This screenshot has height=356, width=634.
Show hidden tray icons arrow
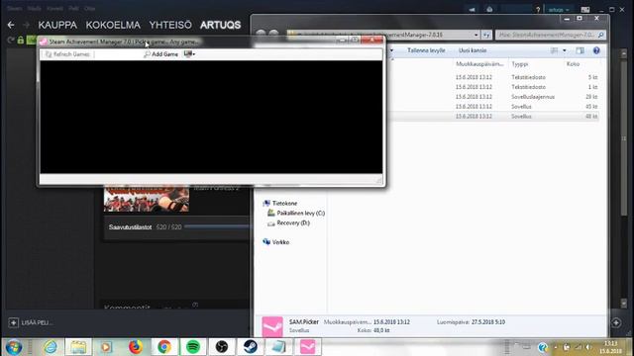(556, 347)
